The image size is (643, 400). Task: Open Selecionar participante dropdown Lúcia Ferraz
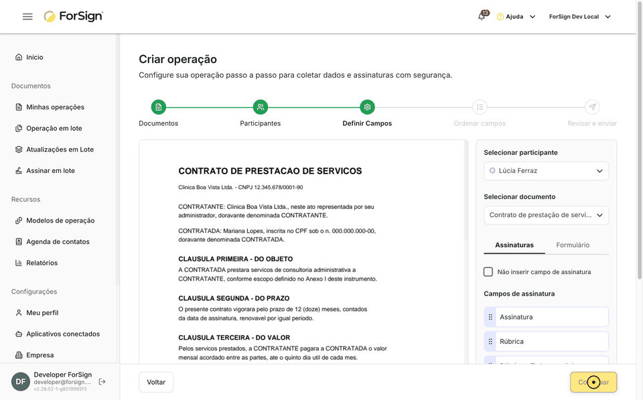tap(547, 171)
